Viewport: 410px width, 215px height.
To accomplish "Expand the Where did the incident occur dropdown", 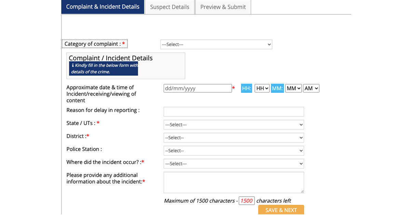I will point(234,163).
